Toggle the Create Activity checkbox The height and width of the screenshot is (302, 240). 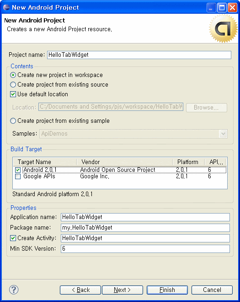pos(13,238)
